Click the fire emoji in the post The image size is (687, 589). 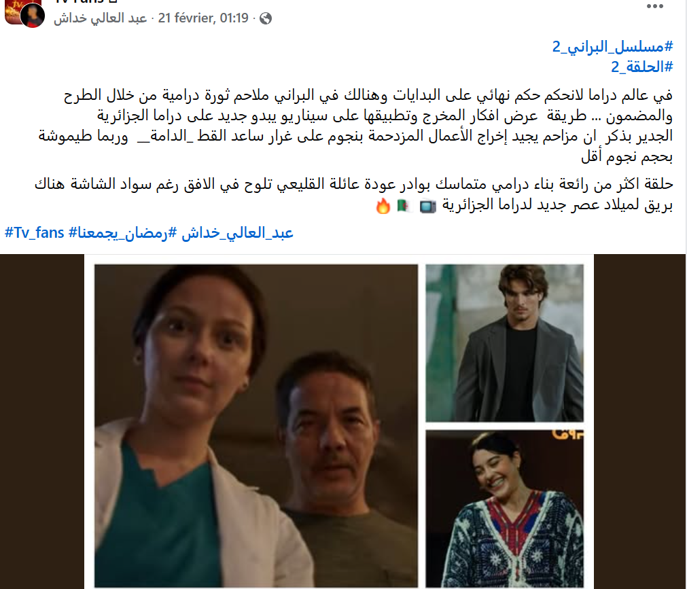click(x=383, y=206)
